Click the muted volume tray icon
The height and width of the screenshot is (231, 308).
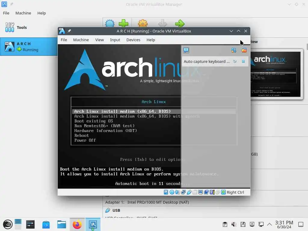point(234,224)
